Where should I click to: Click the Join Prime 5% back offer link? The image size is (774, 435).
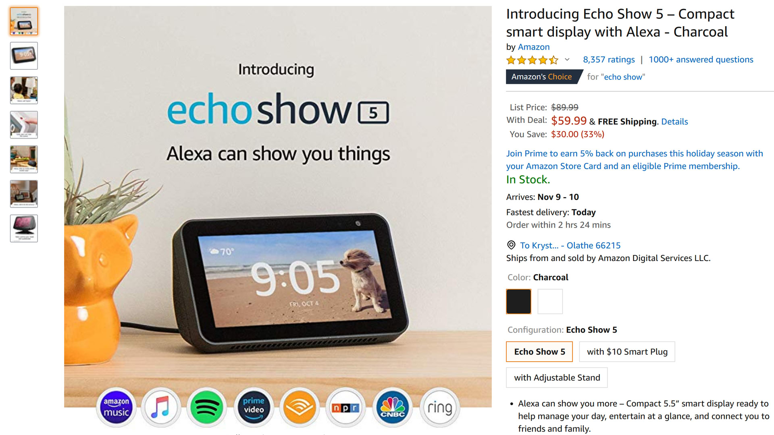[x=635, y=159]
